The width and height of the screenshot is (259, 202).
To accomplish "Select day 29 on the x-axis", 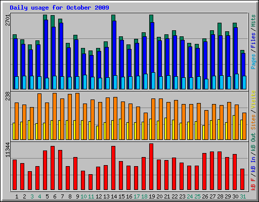I will pyautogui.click(x=228, y=196).
